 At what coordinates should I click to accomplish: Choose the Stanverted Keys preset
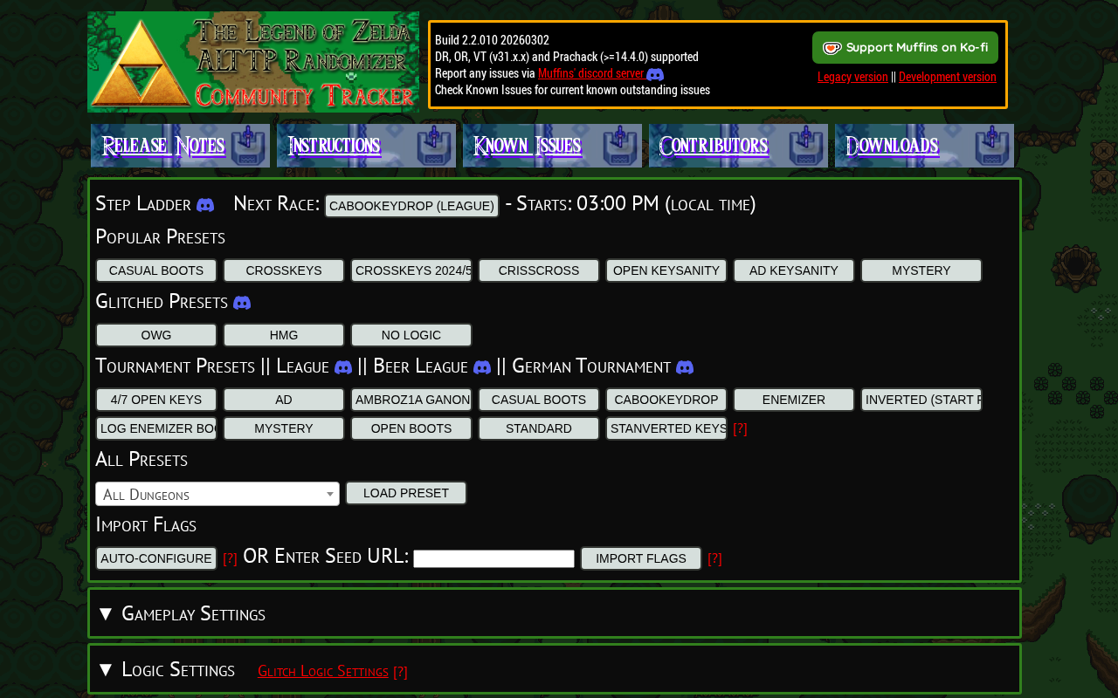coord(666,428)
